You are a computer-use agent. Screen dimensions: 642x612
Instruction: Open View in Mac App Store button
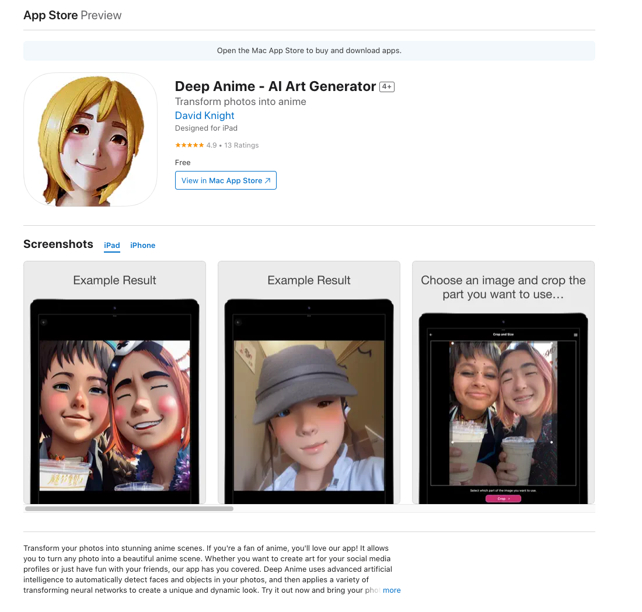pyautogui.click(x=225, y=181)
